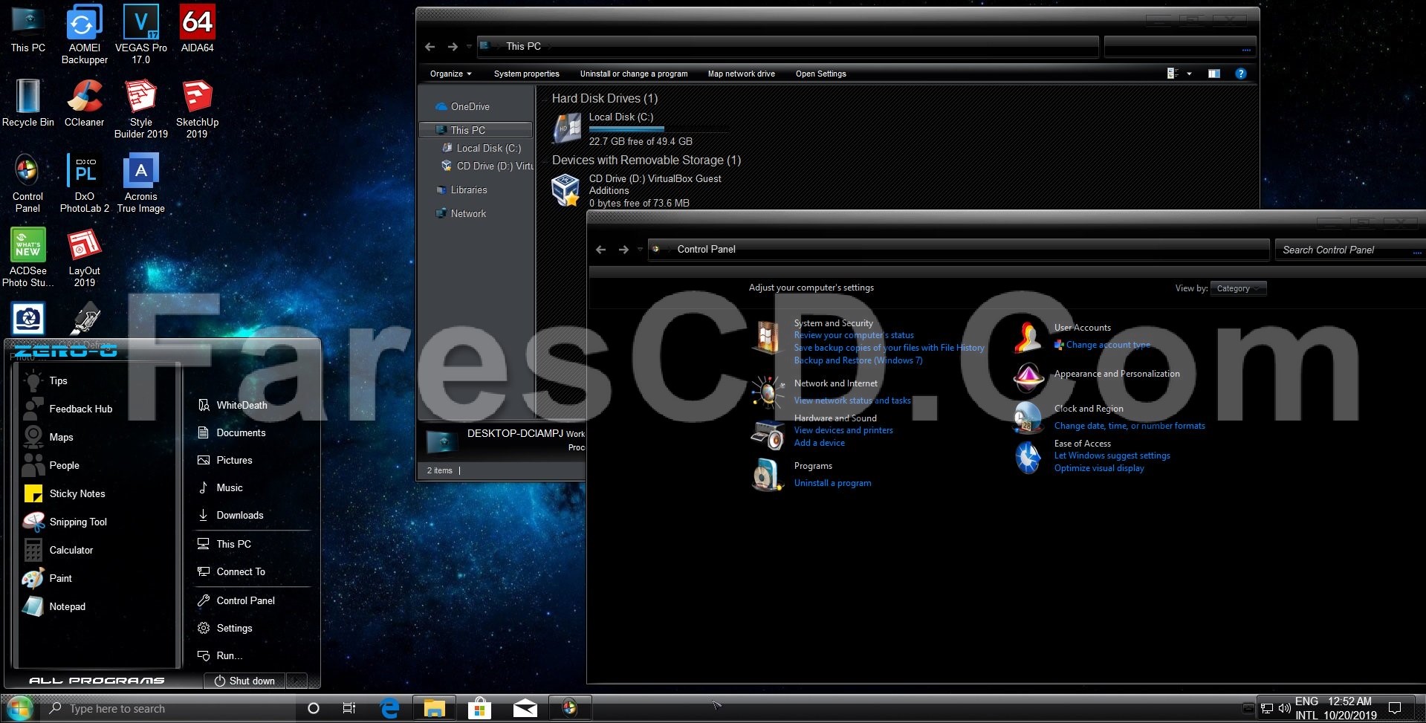The width and height of the screenshot is (1426, 723).
Task: Launch Paint from the start menu
Action: 48,578
